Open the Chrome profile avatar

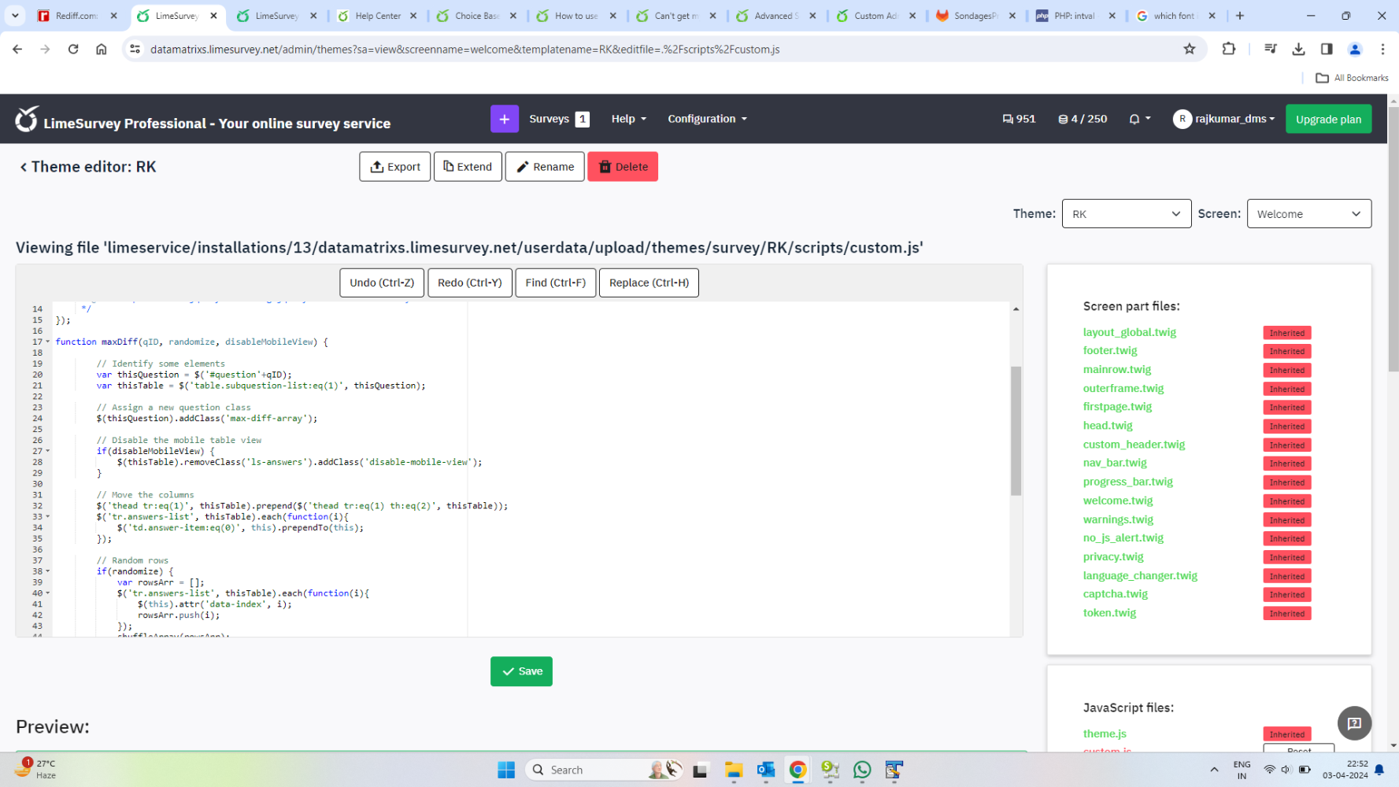pyautogui.click(x=1355, y=49)
